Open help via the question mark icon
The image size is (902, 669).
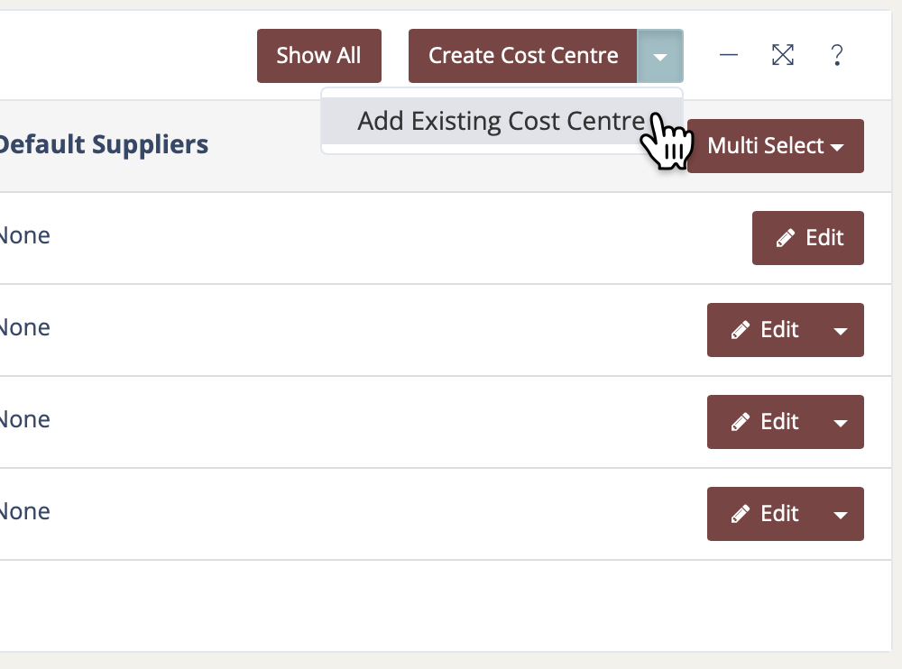(x=837, y=56)
